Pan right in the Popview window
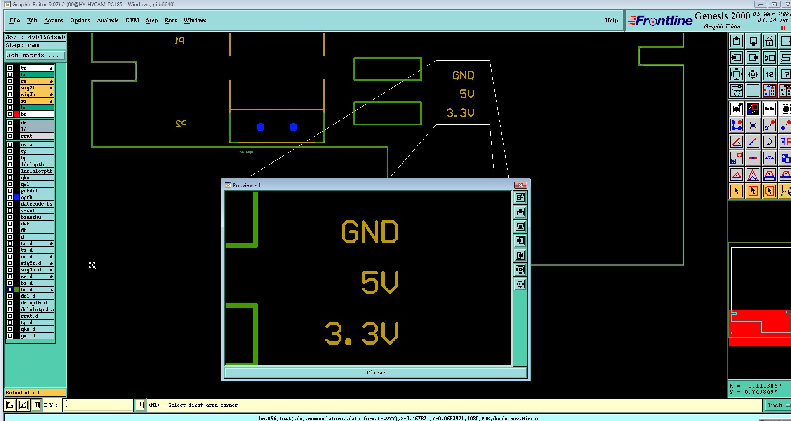The image size is (791, 421). pos(520,255)
